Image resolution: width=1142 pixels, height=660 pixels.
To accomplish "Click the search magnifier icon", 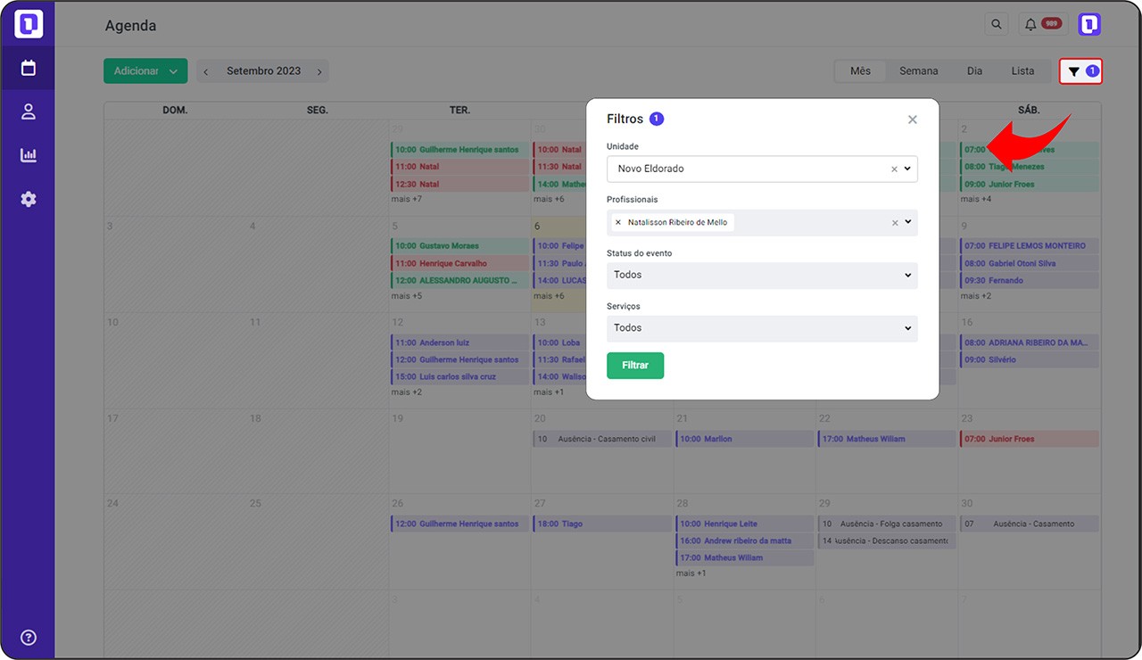I will click(x=997, y=24).
